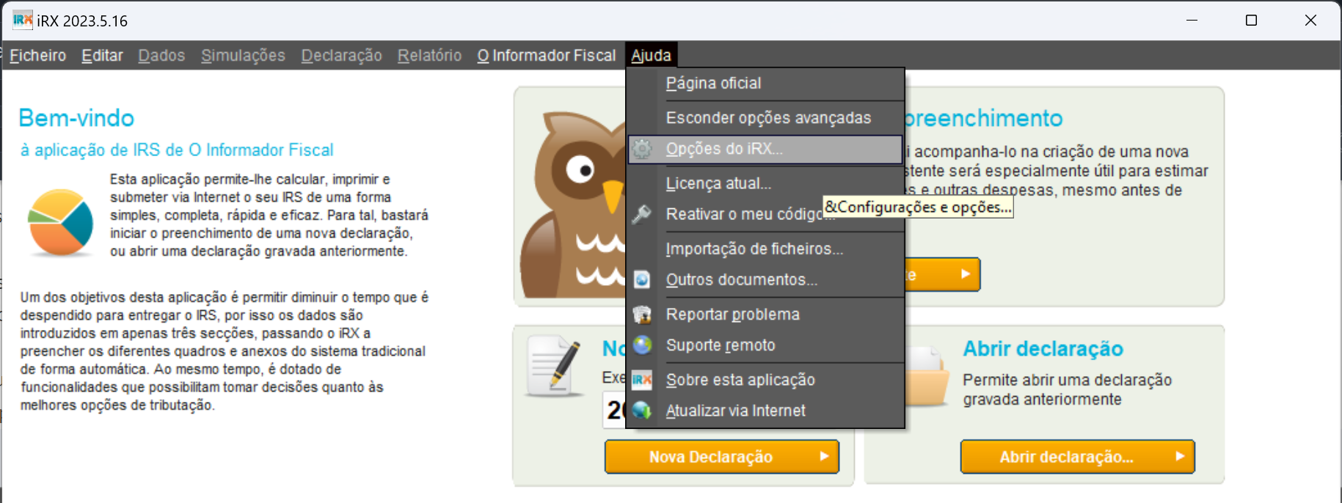Click the paragraph starting Um dos objetivos desta aplicação
This screenshot has height=503, width=1342.
click(x=225, y=351)
